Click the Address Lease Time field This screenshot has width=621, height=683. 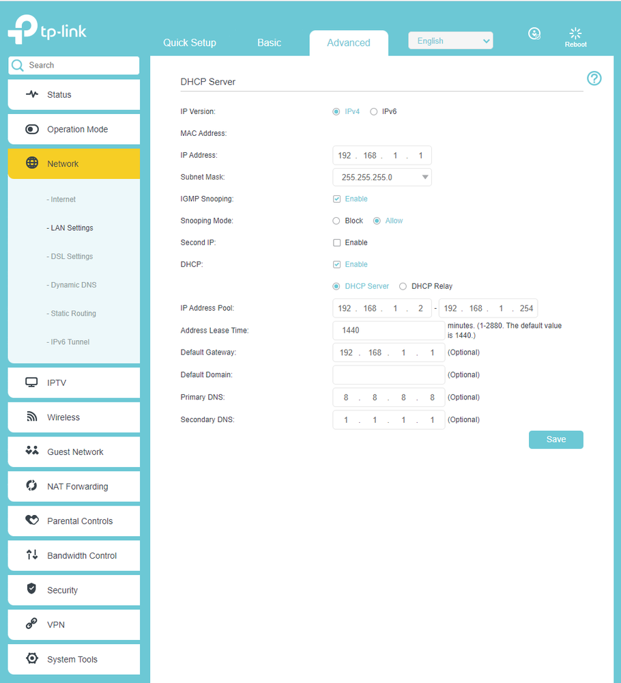click(x=388, y=331)
